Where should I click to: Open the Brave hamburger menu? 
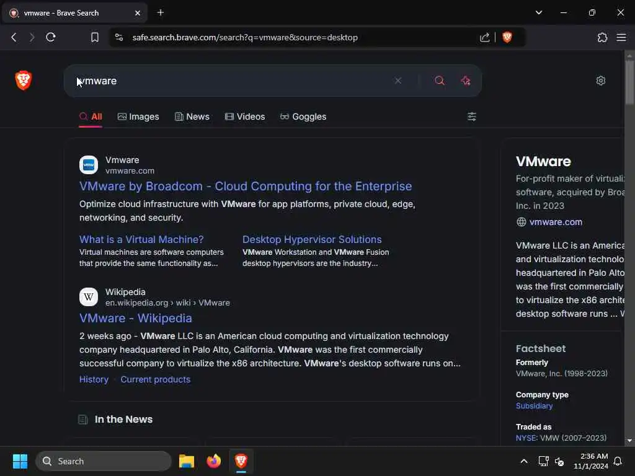coord(621,37)
